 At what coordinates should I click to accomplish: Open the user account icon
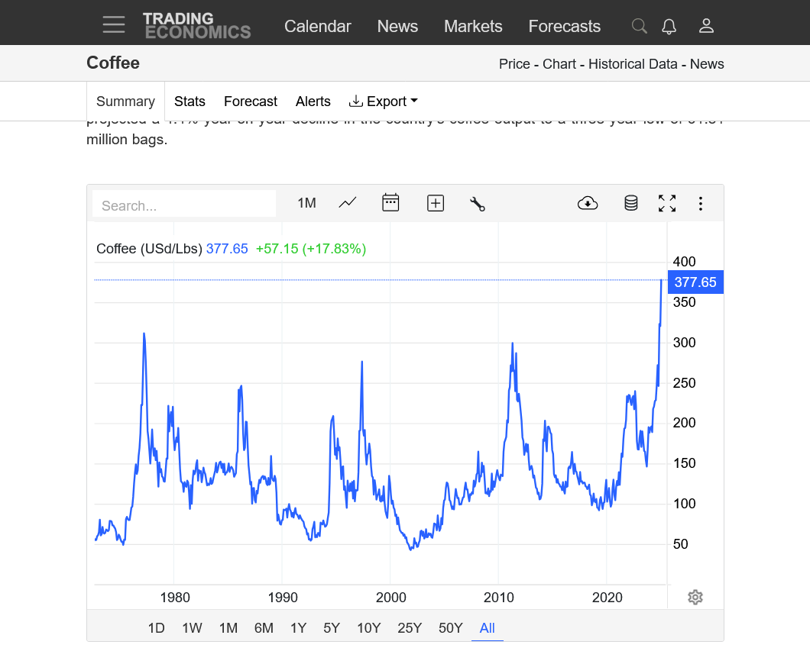pyautogui.click(x=706, y=26)
